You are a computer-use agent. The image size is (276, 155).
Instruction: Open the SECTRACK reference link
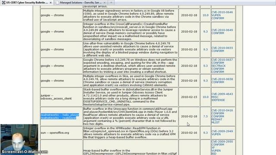coord(219,66)
